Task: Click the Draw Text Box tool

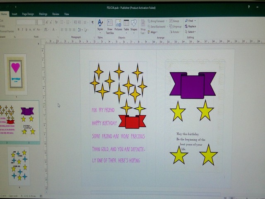Action: (x=110, y=25)
